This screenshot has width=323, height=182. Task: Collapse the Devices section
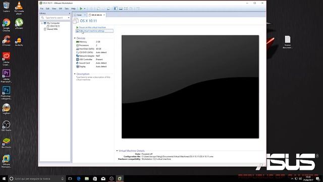click(75, 38)
